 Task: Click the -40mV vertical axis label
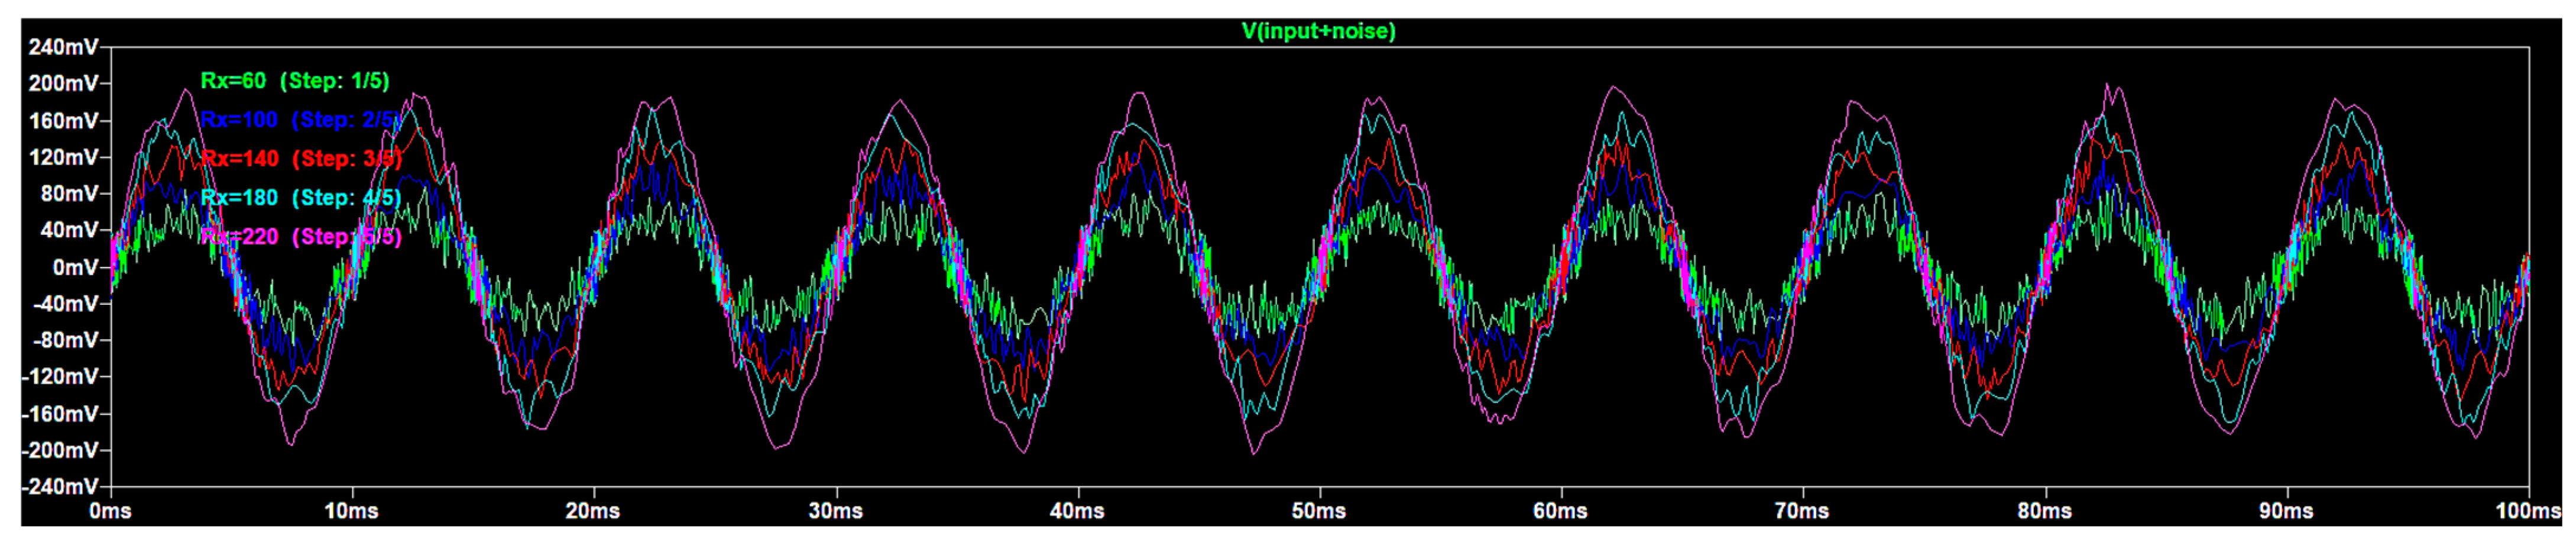(x=66, y=304)
